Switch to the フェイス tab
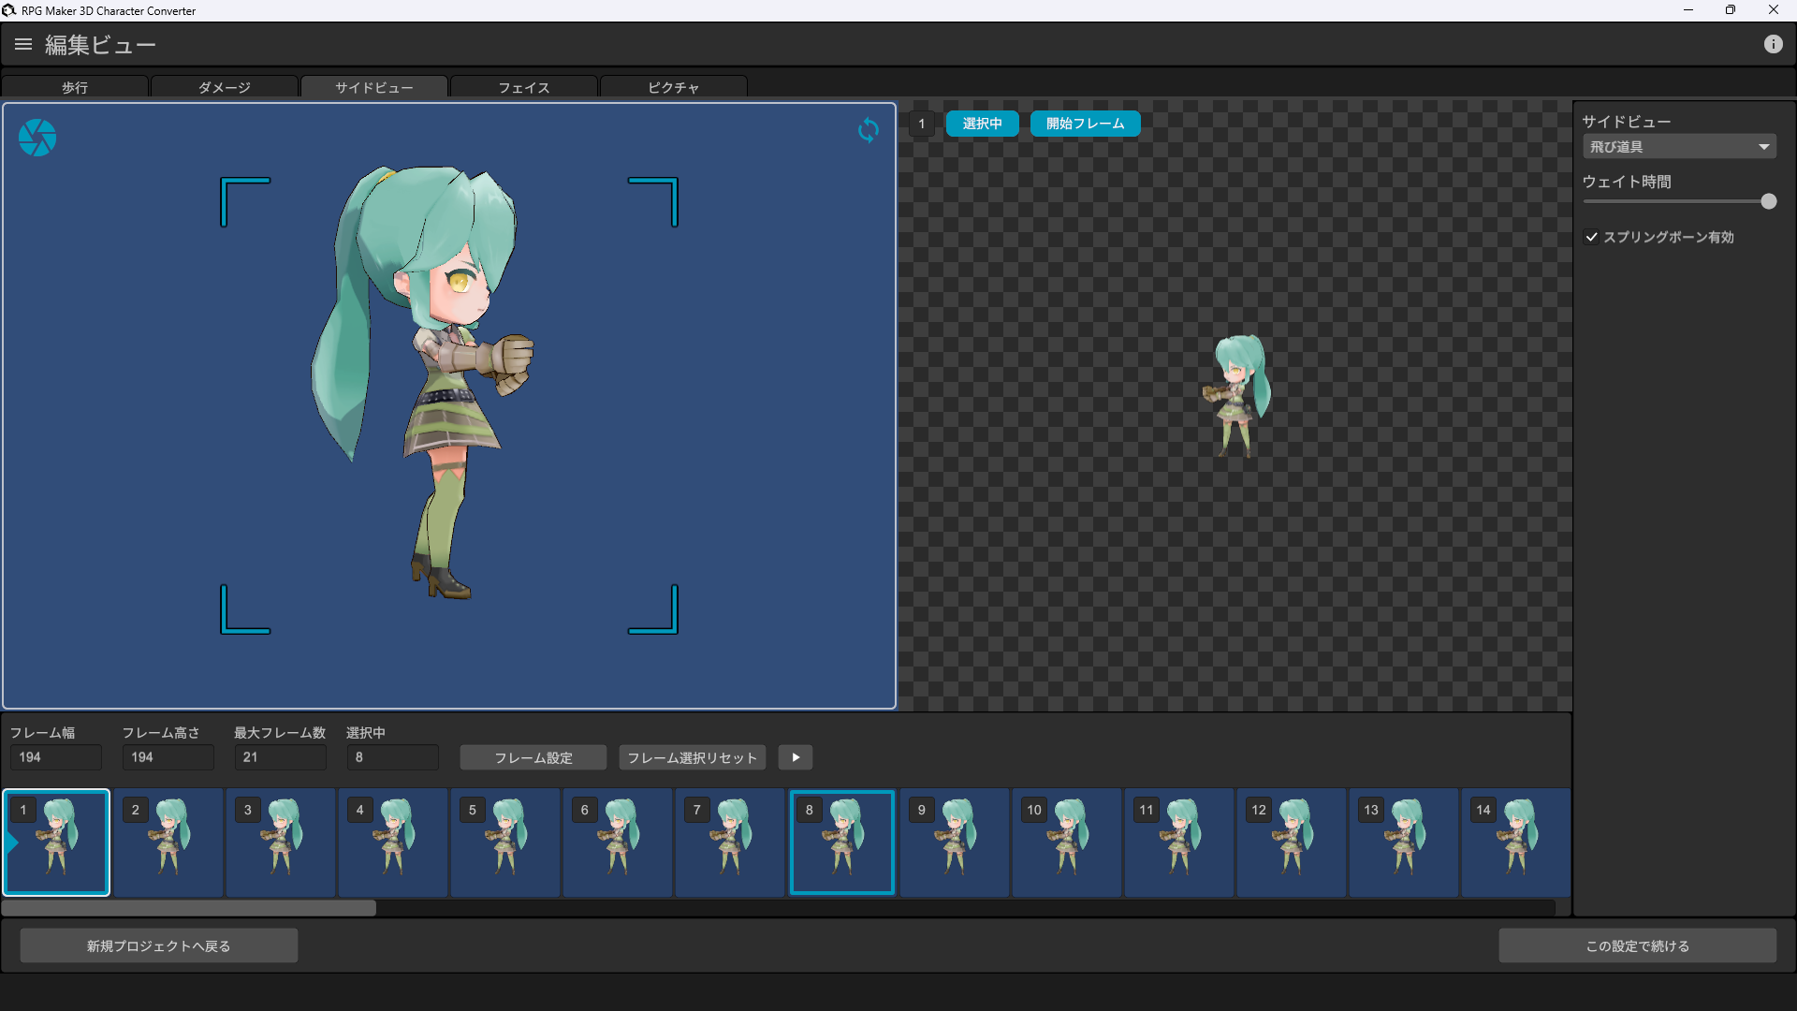The height and width of the screenshot is (1011, 1797). [523, 87]
